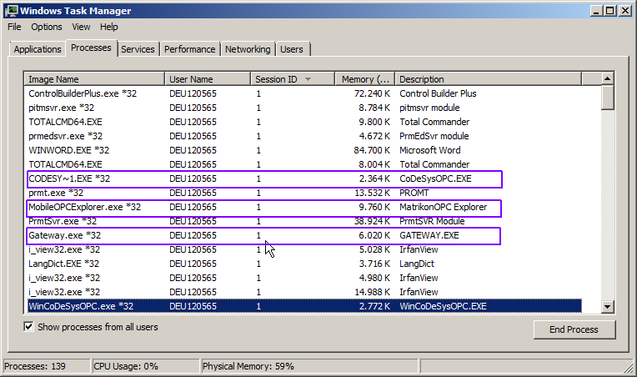Viewport: 637px width, 377px height.
Task: Select the CODESY~1.EXE *32 process
Action: click(304, 178)
